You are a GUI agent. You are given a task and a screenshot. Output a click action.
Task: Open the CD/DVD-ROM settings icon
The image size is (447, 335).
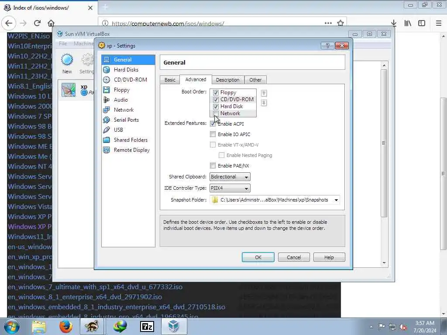point(107,80)
